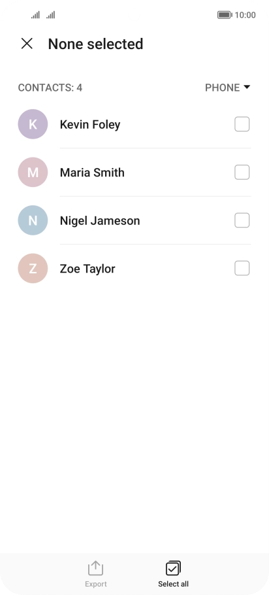Click the dropdown arrow beside PHONE

tap(247, 87)
